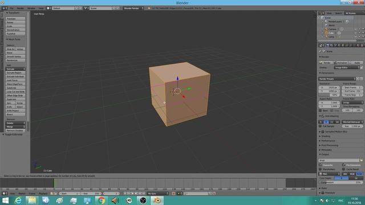This screenshot has height=205, width=365.
Task: Open the Help menu
Action: (41, 8)
